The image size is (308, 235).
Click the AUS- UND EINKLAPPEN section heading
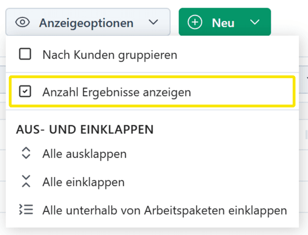pyautogui.click(x=85, y=129)
